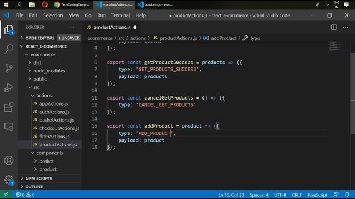Collapse the components folder
Screen dimensions: 355x199
49,153
